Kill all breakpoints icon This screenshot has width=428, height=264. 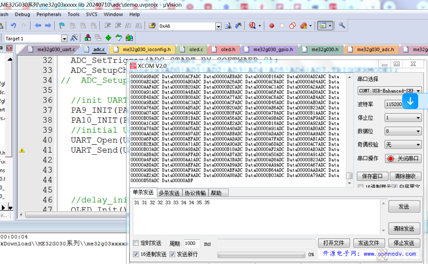click(x=303, y=26)
